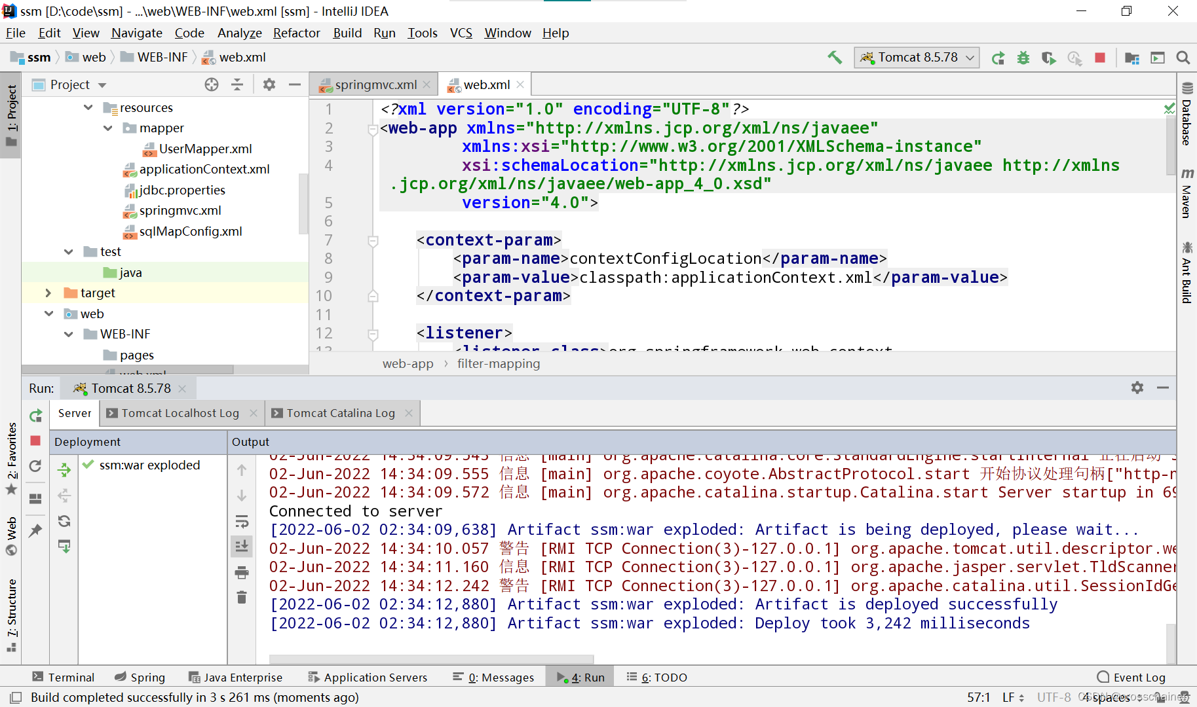Open Project panel settings gear

pos(269,84)
